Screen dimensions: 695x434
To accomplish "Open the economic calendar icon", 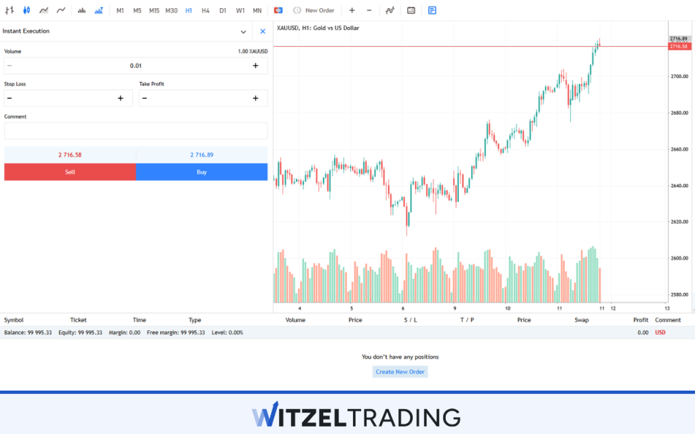I will tap(411, 10).
